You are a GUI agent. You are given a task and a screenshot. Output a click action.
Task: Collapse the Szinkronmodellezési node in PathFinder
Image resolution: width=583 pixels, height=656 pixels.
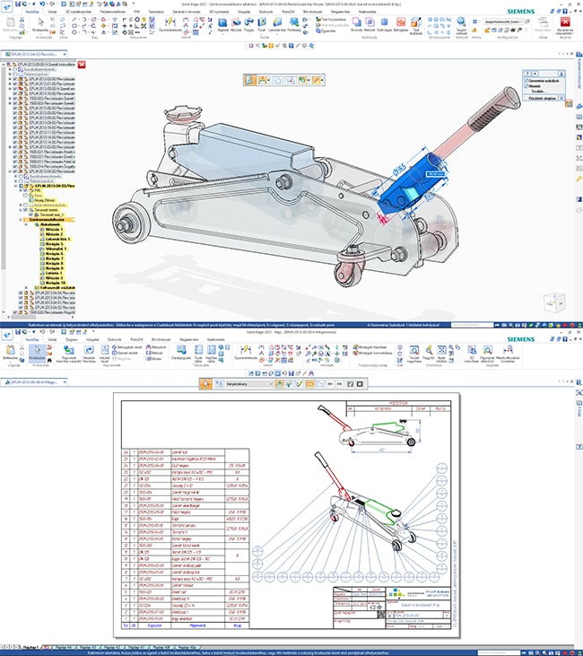pos(21,220)
